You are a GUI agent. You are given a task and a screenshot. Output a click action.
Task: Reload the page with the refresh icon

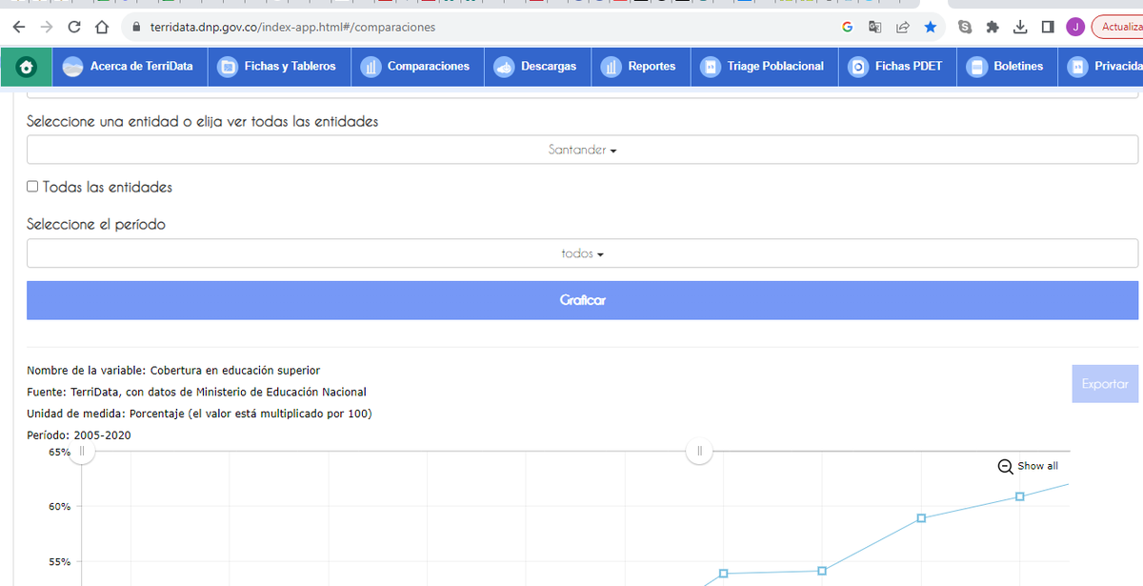74,27
